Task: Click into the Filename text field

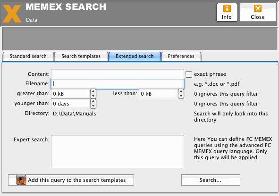Action: 118,84
